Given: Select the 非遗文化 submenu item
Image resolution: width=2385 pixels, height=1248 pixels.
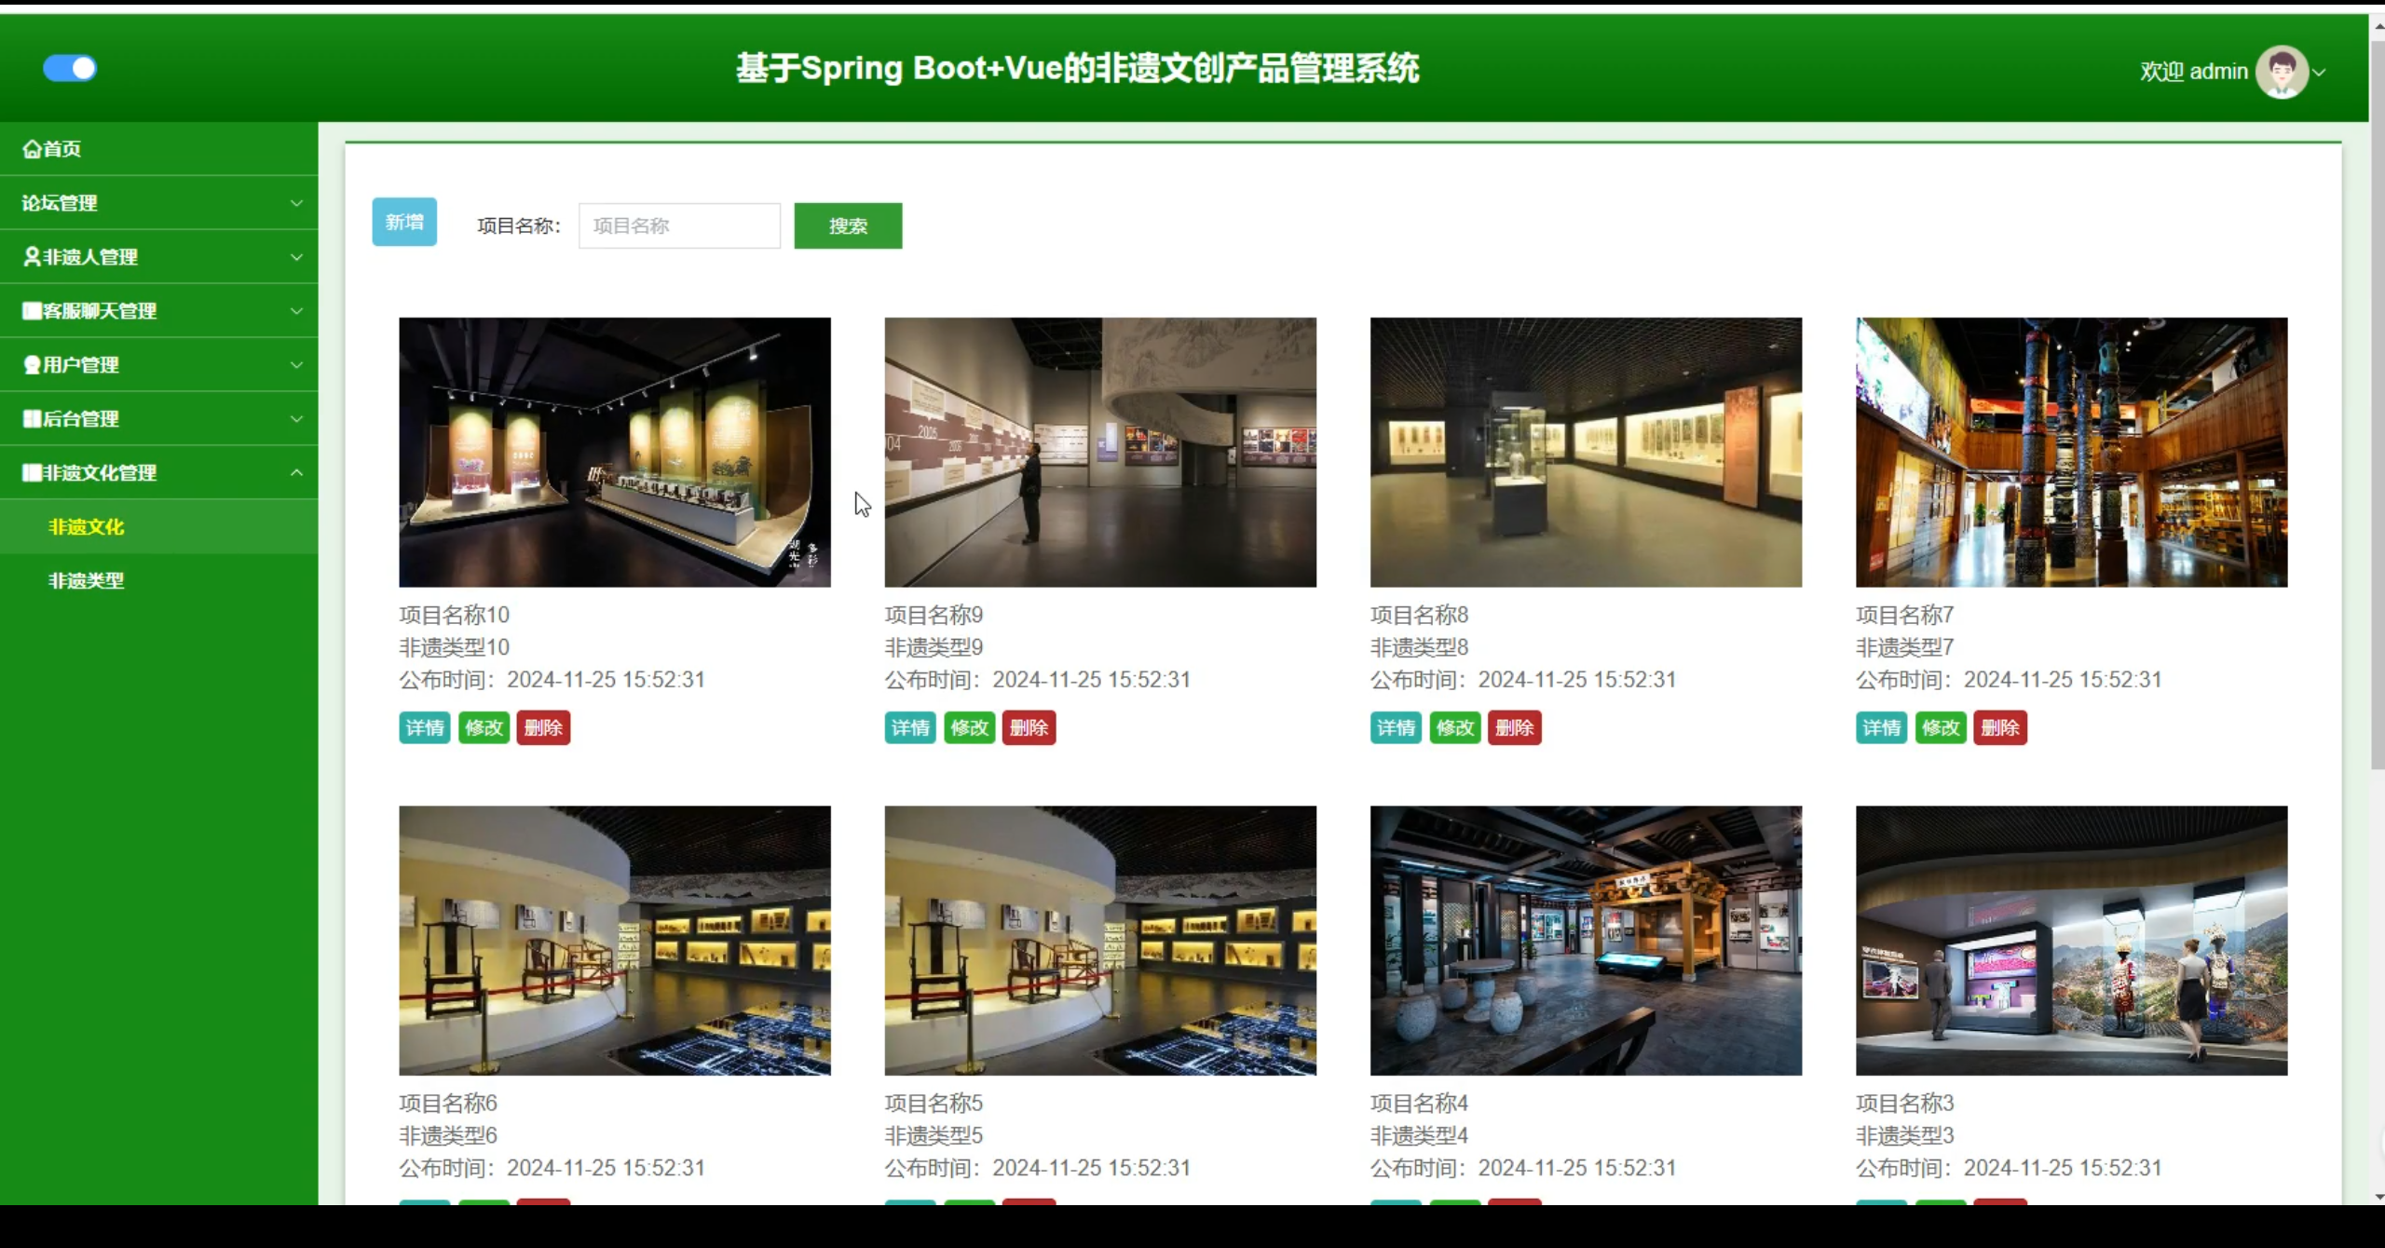Looking at the screenshot, I should pyautogui.click(x=86, y=527).
